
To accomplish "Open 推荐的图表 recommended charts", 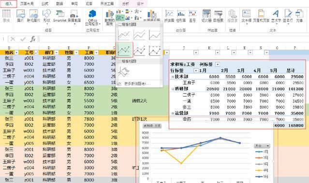I will tap(110, 18).
